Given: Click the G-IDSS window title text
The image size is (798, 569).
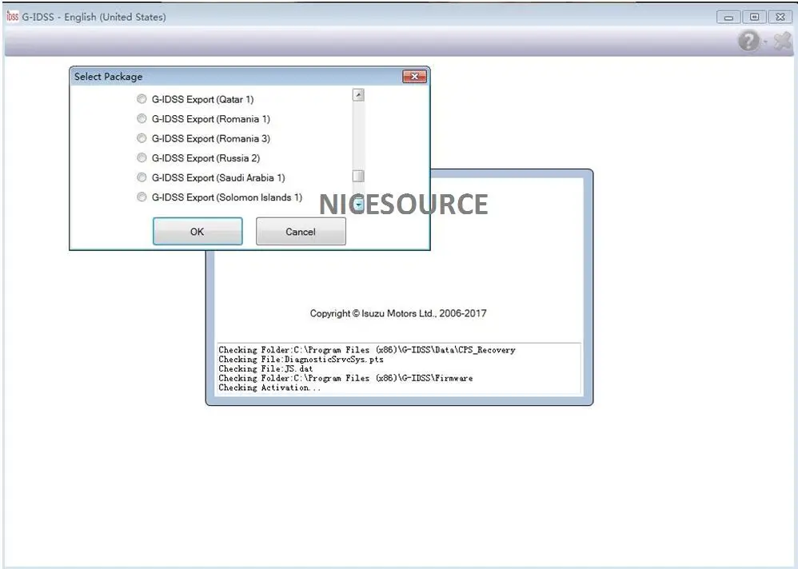Looking at the screenshot, I should click(x=94, y=17).
